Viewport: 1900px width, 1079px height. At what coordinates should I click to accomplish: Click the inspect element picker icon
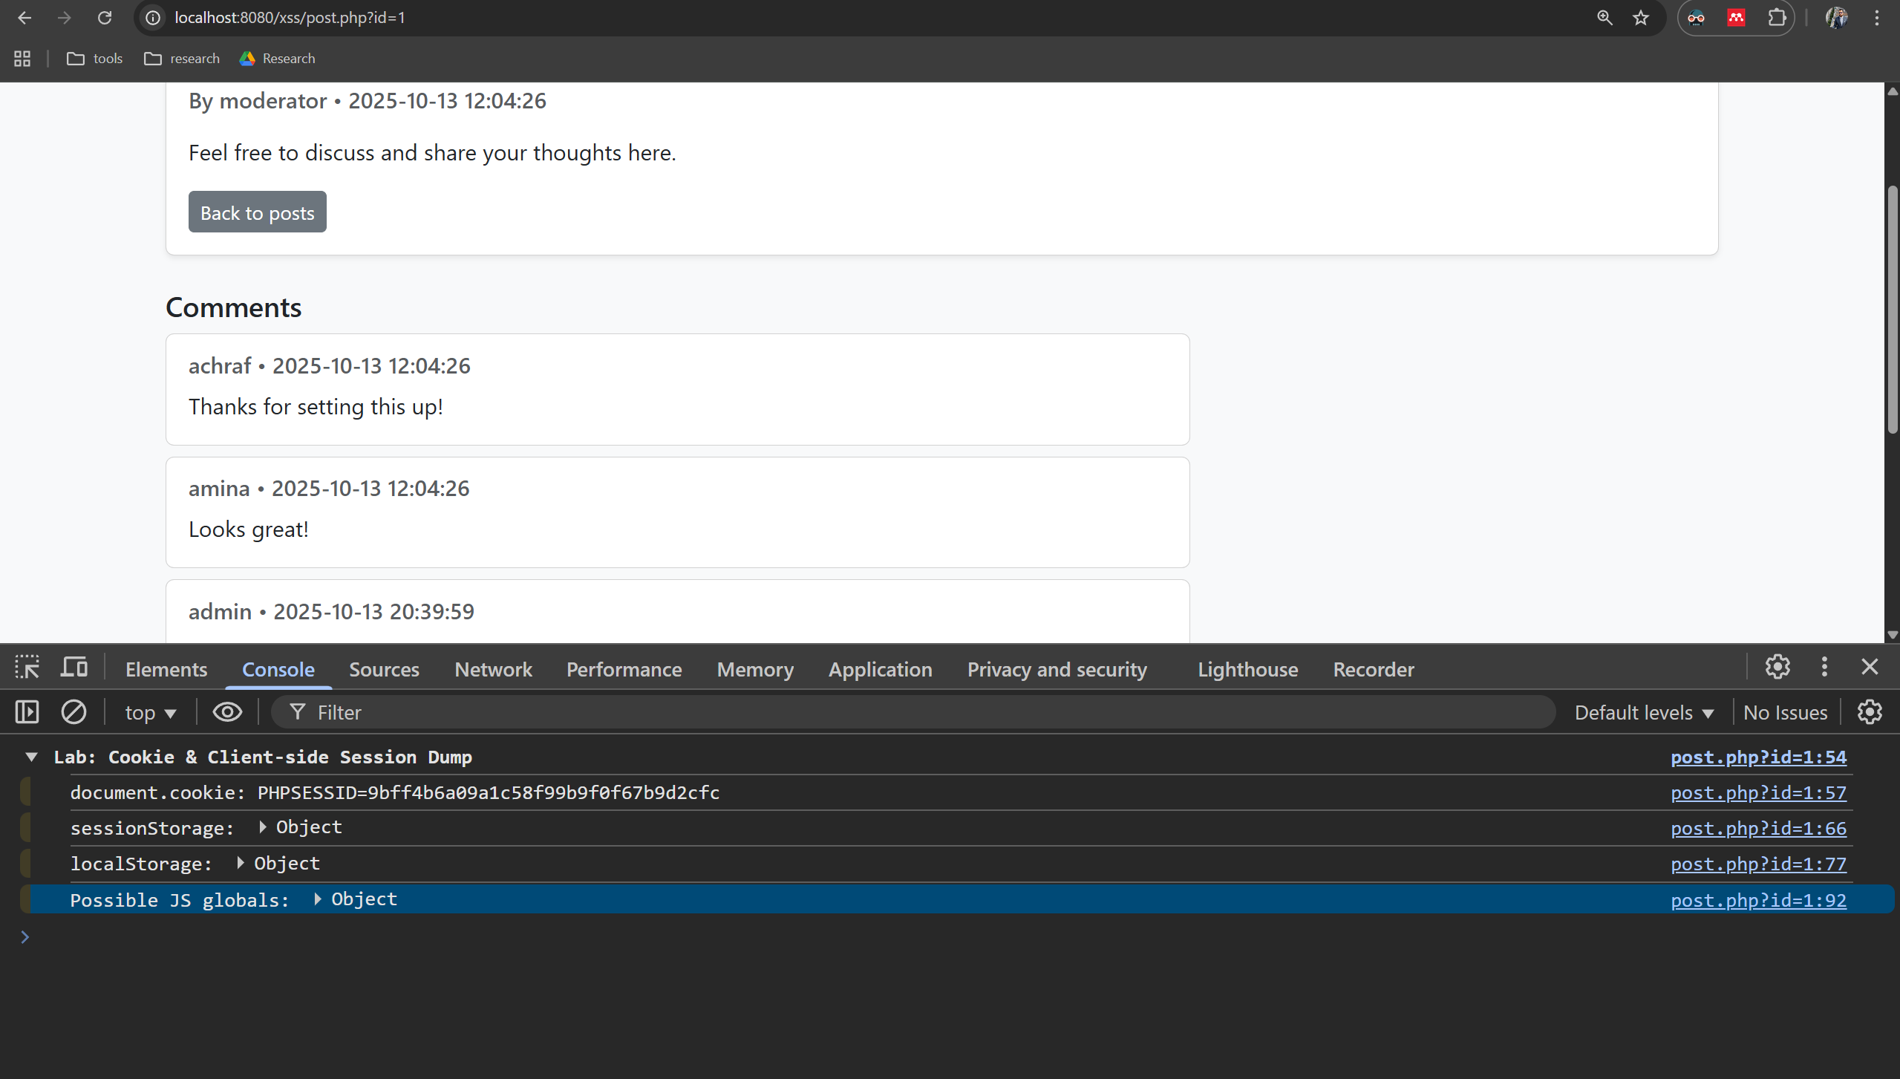[x=27, y=668]
